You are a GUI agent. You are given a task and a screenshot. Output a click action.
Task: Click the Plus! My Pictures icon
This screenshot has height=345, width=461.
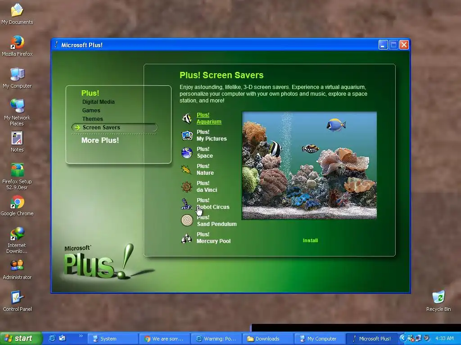point(187,135)
